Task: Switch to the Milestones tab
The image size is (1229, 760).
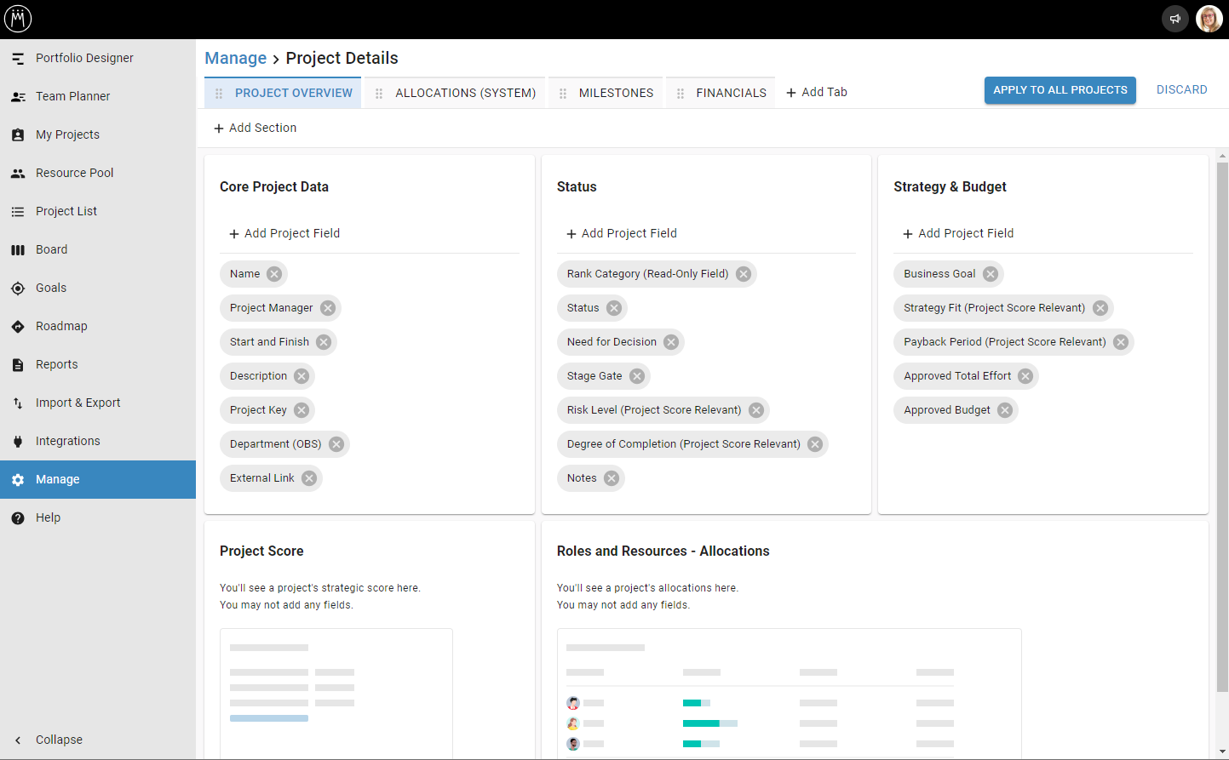Action: point(614,93)
